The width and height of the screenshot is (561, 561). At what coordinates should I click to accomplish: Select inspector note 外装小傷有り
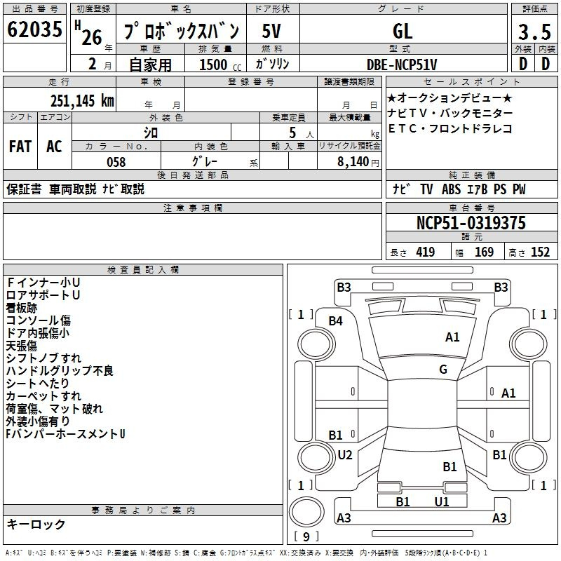[38, 421]
